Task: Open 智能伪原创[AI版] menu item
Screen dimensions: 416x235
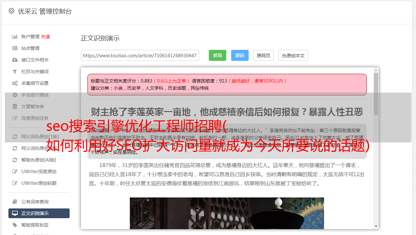Action: (39, 160)
